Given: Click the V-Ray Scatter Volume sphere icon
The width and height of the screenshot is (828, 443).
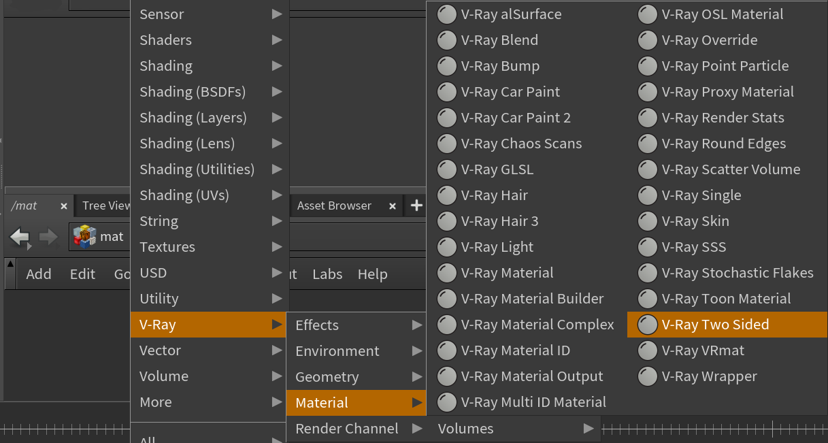Looking at the screenshot, I should click(647, 169).
